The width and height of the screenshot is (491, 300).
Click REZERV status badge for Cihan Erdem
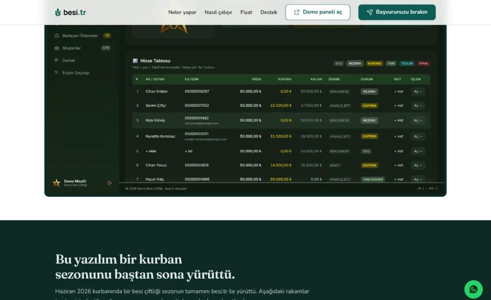pyautogui.click(x=369, y=91)
